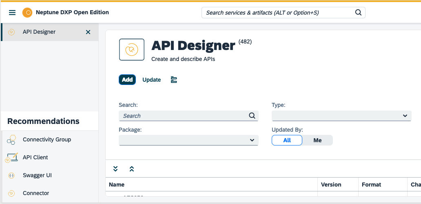Click the magnifier in global search bar
Image resolution: width=421 pixels, height=204 pixels.
[358, 13]
